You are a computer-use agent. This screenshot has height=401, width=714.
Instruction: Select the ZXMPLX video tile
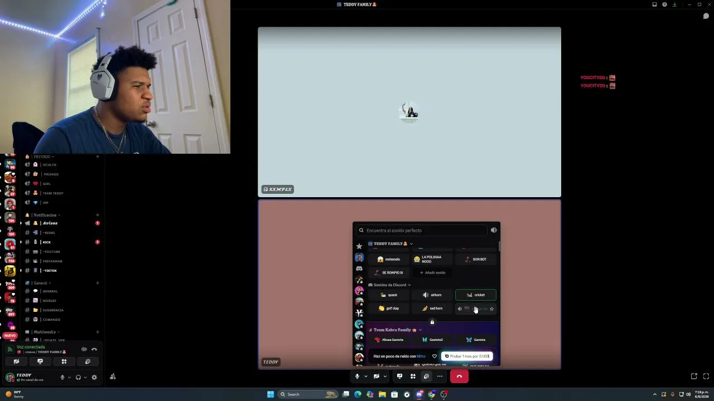click(x=409, y=112)
